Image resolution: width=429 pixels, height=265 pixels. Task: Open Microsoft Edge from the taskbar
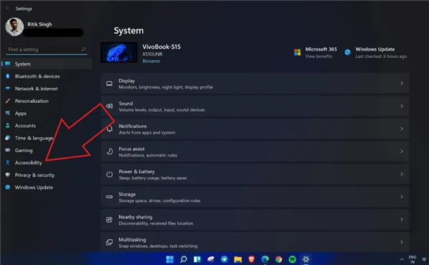265,259
